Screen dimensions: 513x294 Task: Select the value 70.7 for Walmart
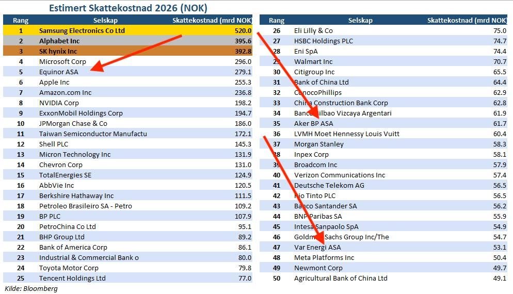500,61
